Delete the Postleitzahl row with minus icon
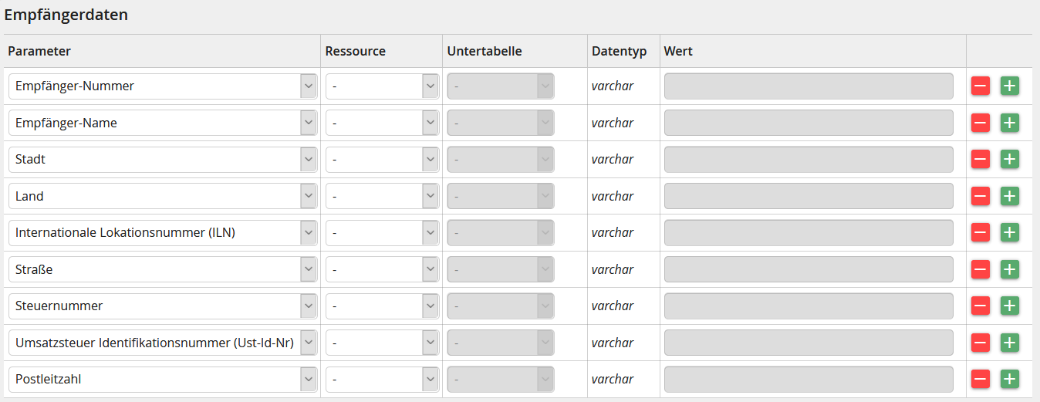Viewport: 1040px width, 402px height. point(981,379)
